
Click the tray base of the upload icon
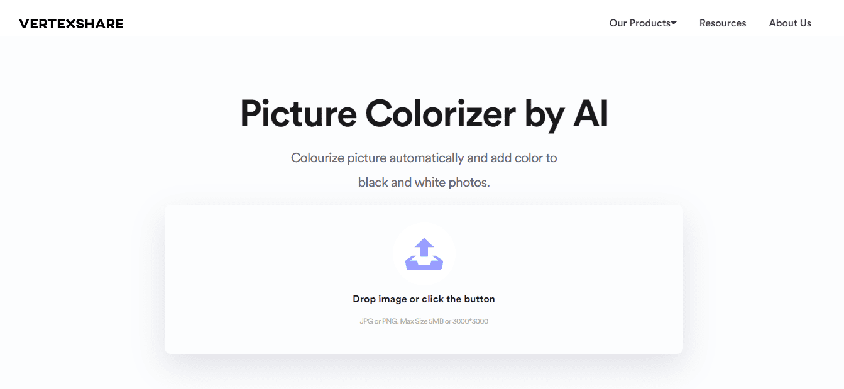424,264
